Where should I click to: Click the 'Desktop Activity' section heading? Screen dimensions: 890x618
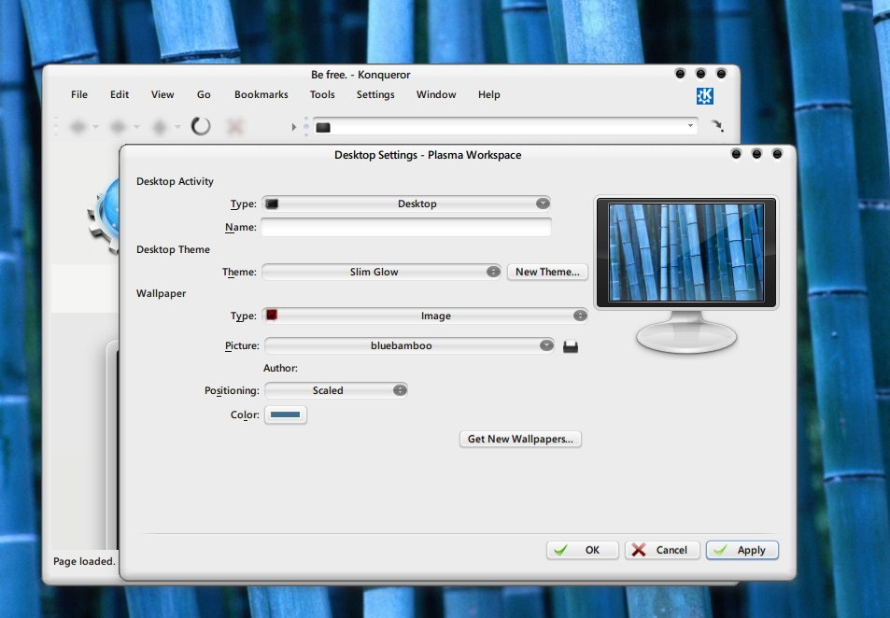pos(175,182)
